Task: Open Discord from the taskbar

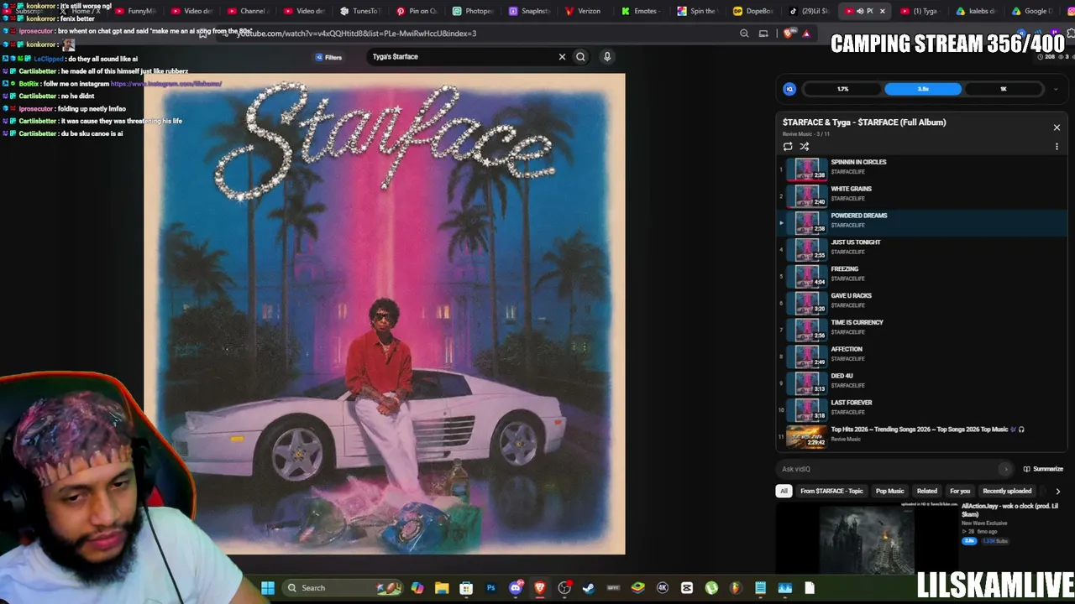Action: [x=516, y=588]
